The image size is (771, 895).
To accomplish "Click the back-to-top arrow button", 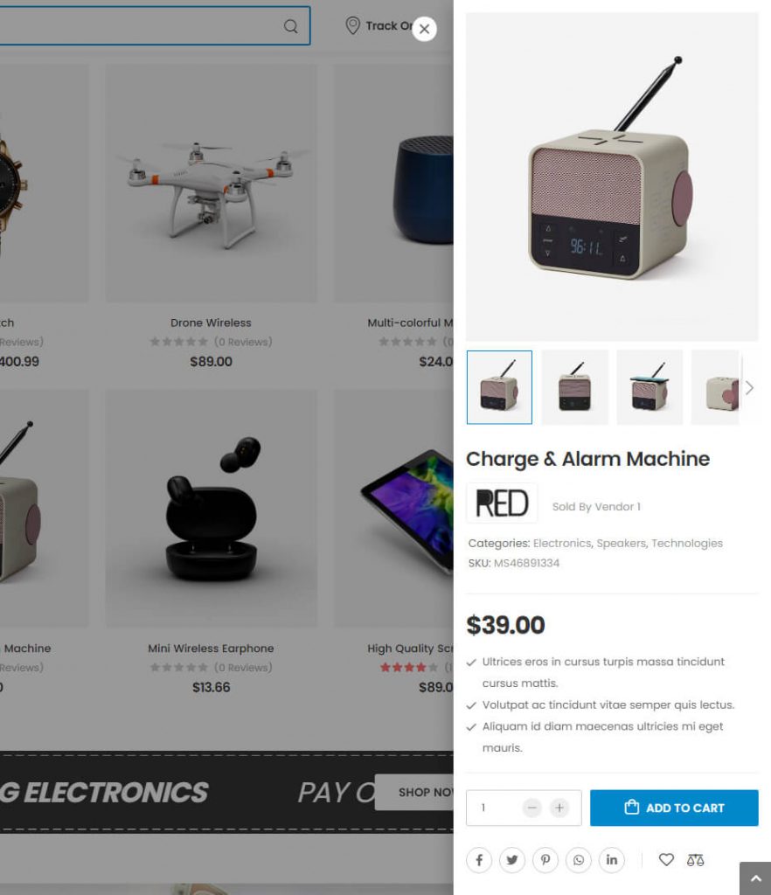I will (x=755, y=878).
